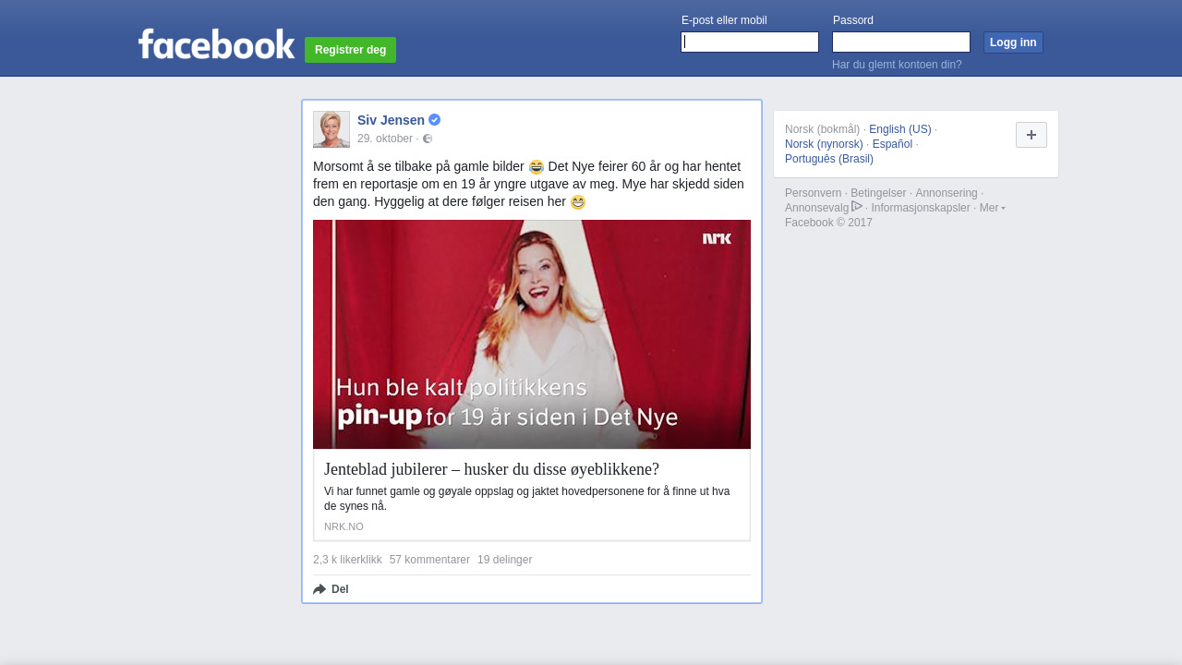Viewport: 1182px width, 665px height.
Task: Switch language to English (US)
Action: (900, 129)
